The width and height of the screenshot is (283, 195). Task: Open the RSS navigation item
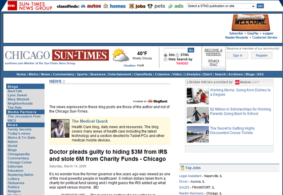click(260, 74)
